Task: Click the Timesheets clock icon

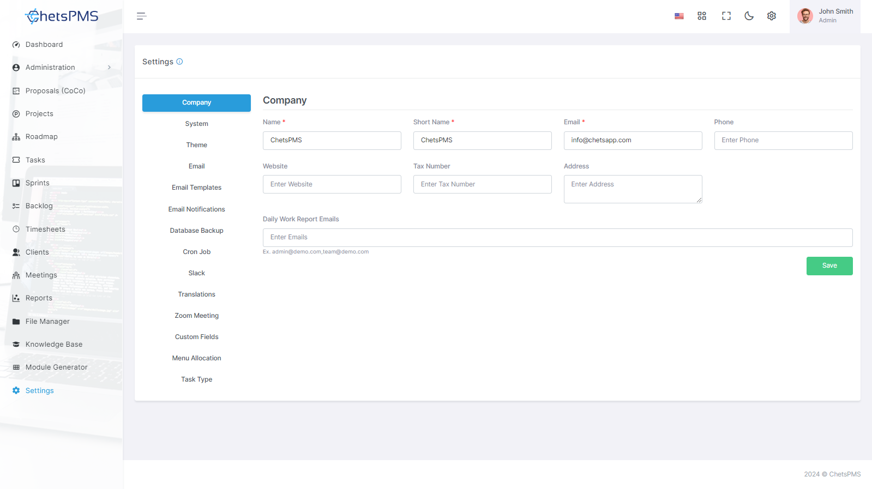Action: pyautogui.click(x=16, y=230)
